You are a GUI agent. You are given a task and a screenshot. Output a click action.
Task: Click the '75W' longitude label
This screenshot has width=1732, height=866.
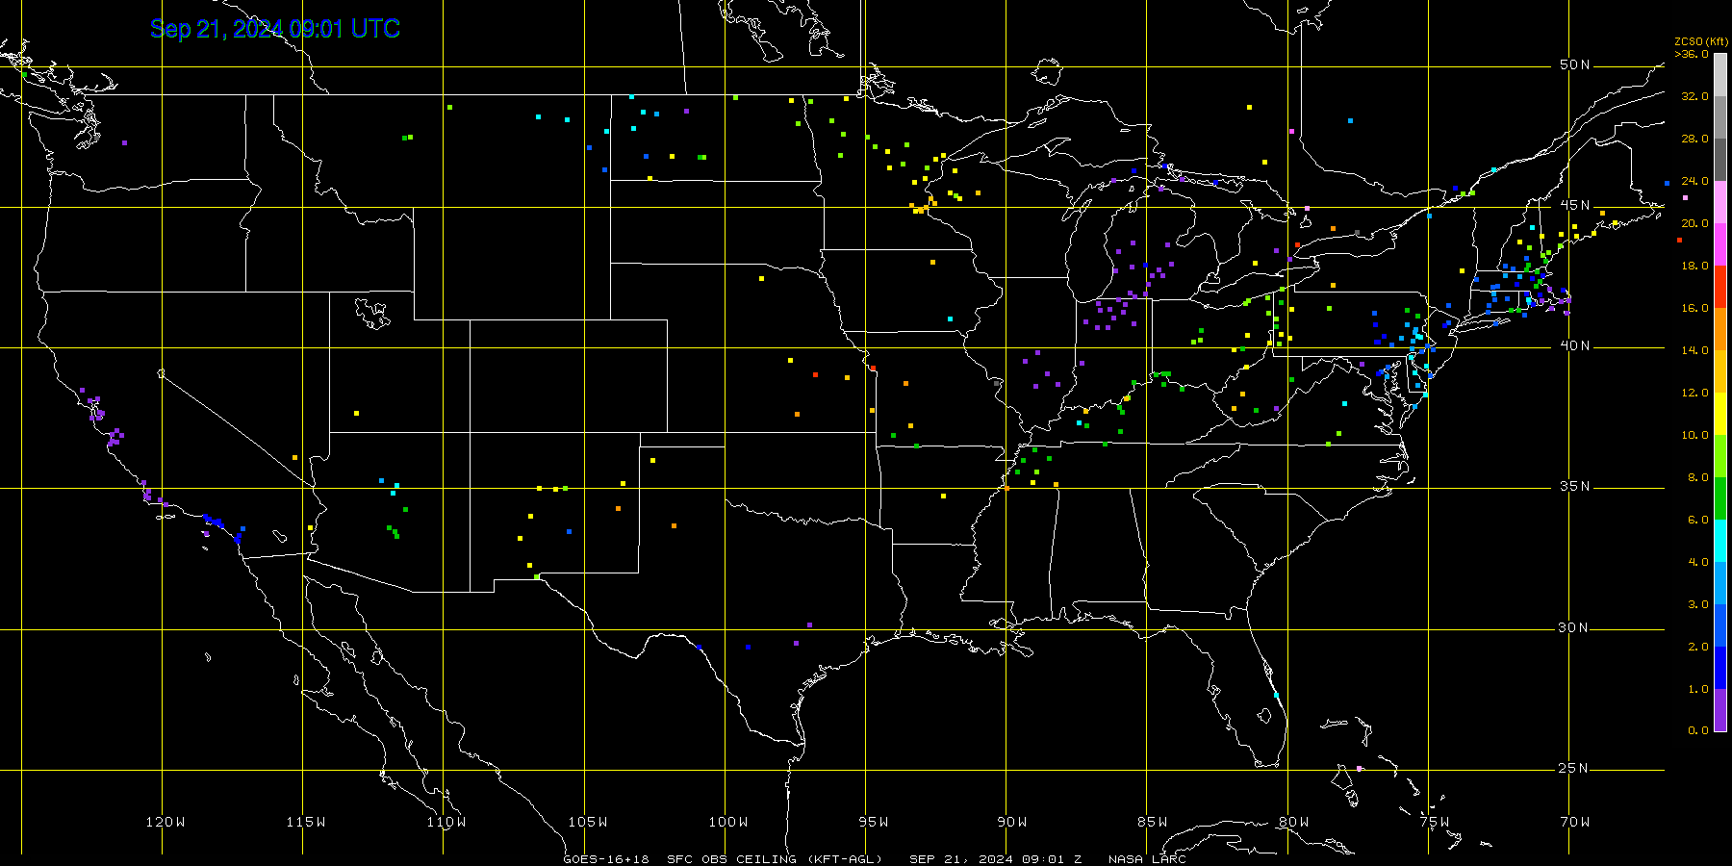coord(1435,822)
